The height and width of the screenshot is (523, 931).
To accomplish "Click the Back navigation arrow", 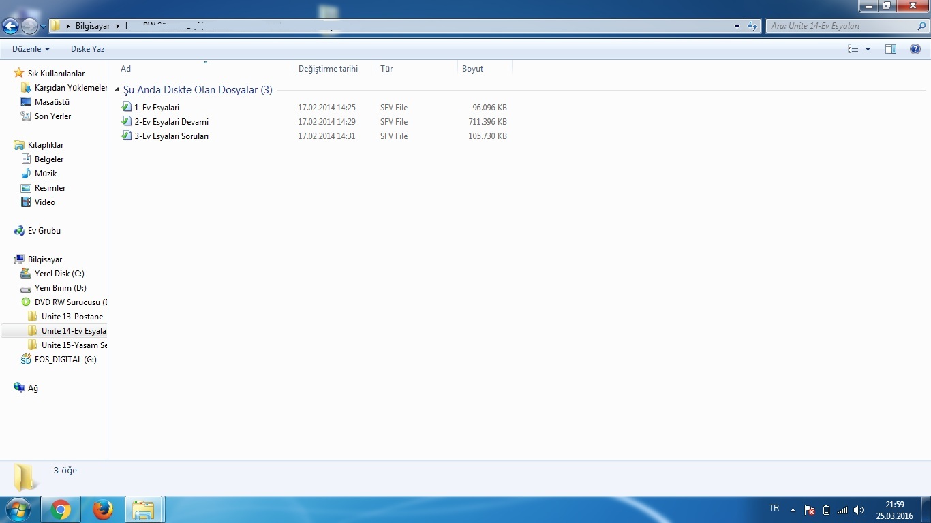I will click(10, 26).
